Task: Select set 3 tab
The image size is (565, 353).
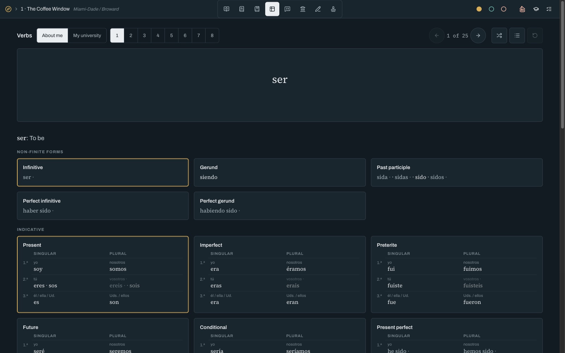Action: (144, 35)
